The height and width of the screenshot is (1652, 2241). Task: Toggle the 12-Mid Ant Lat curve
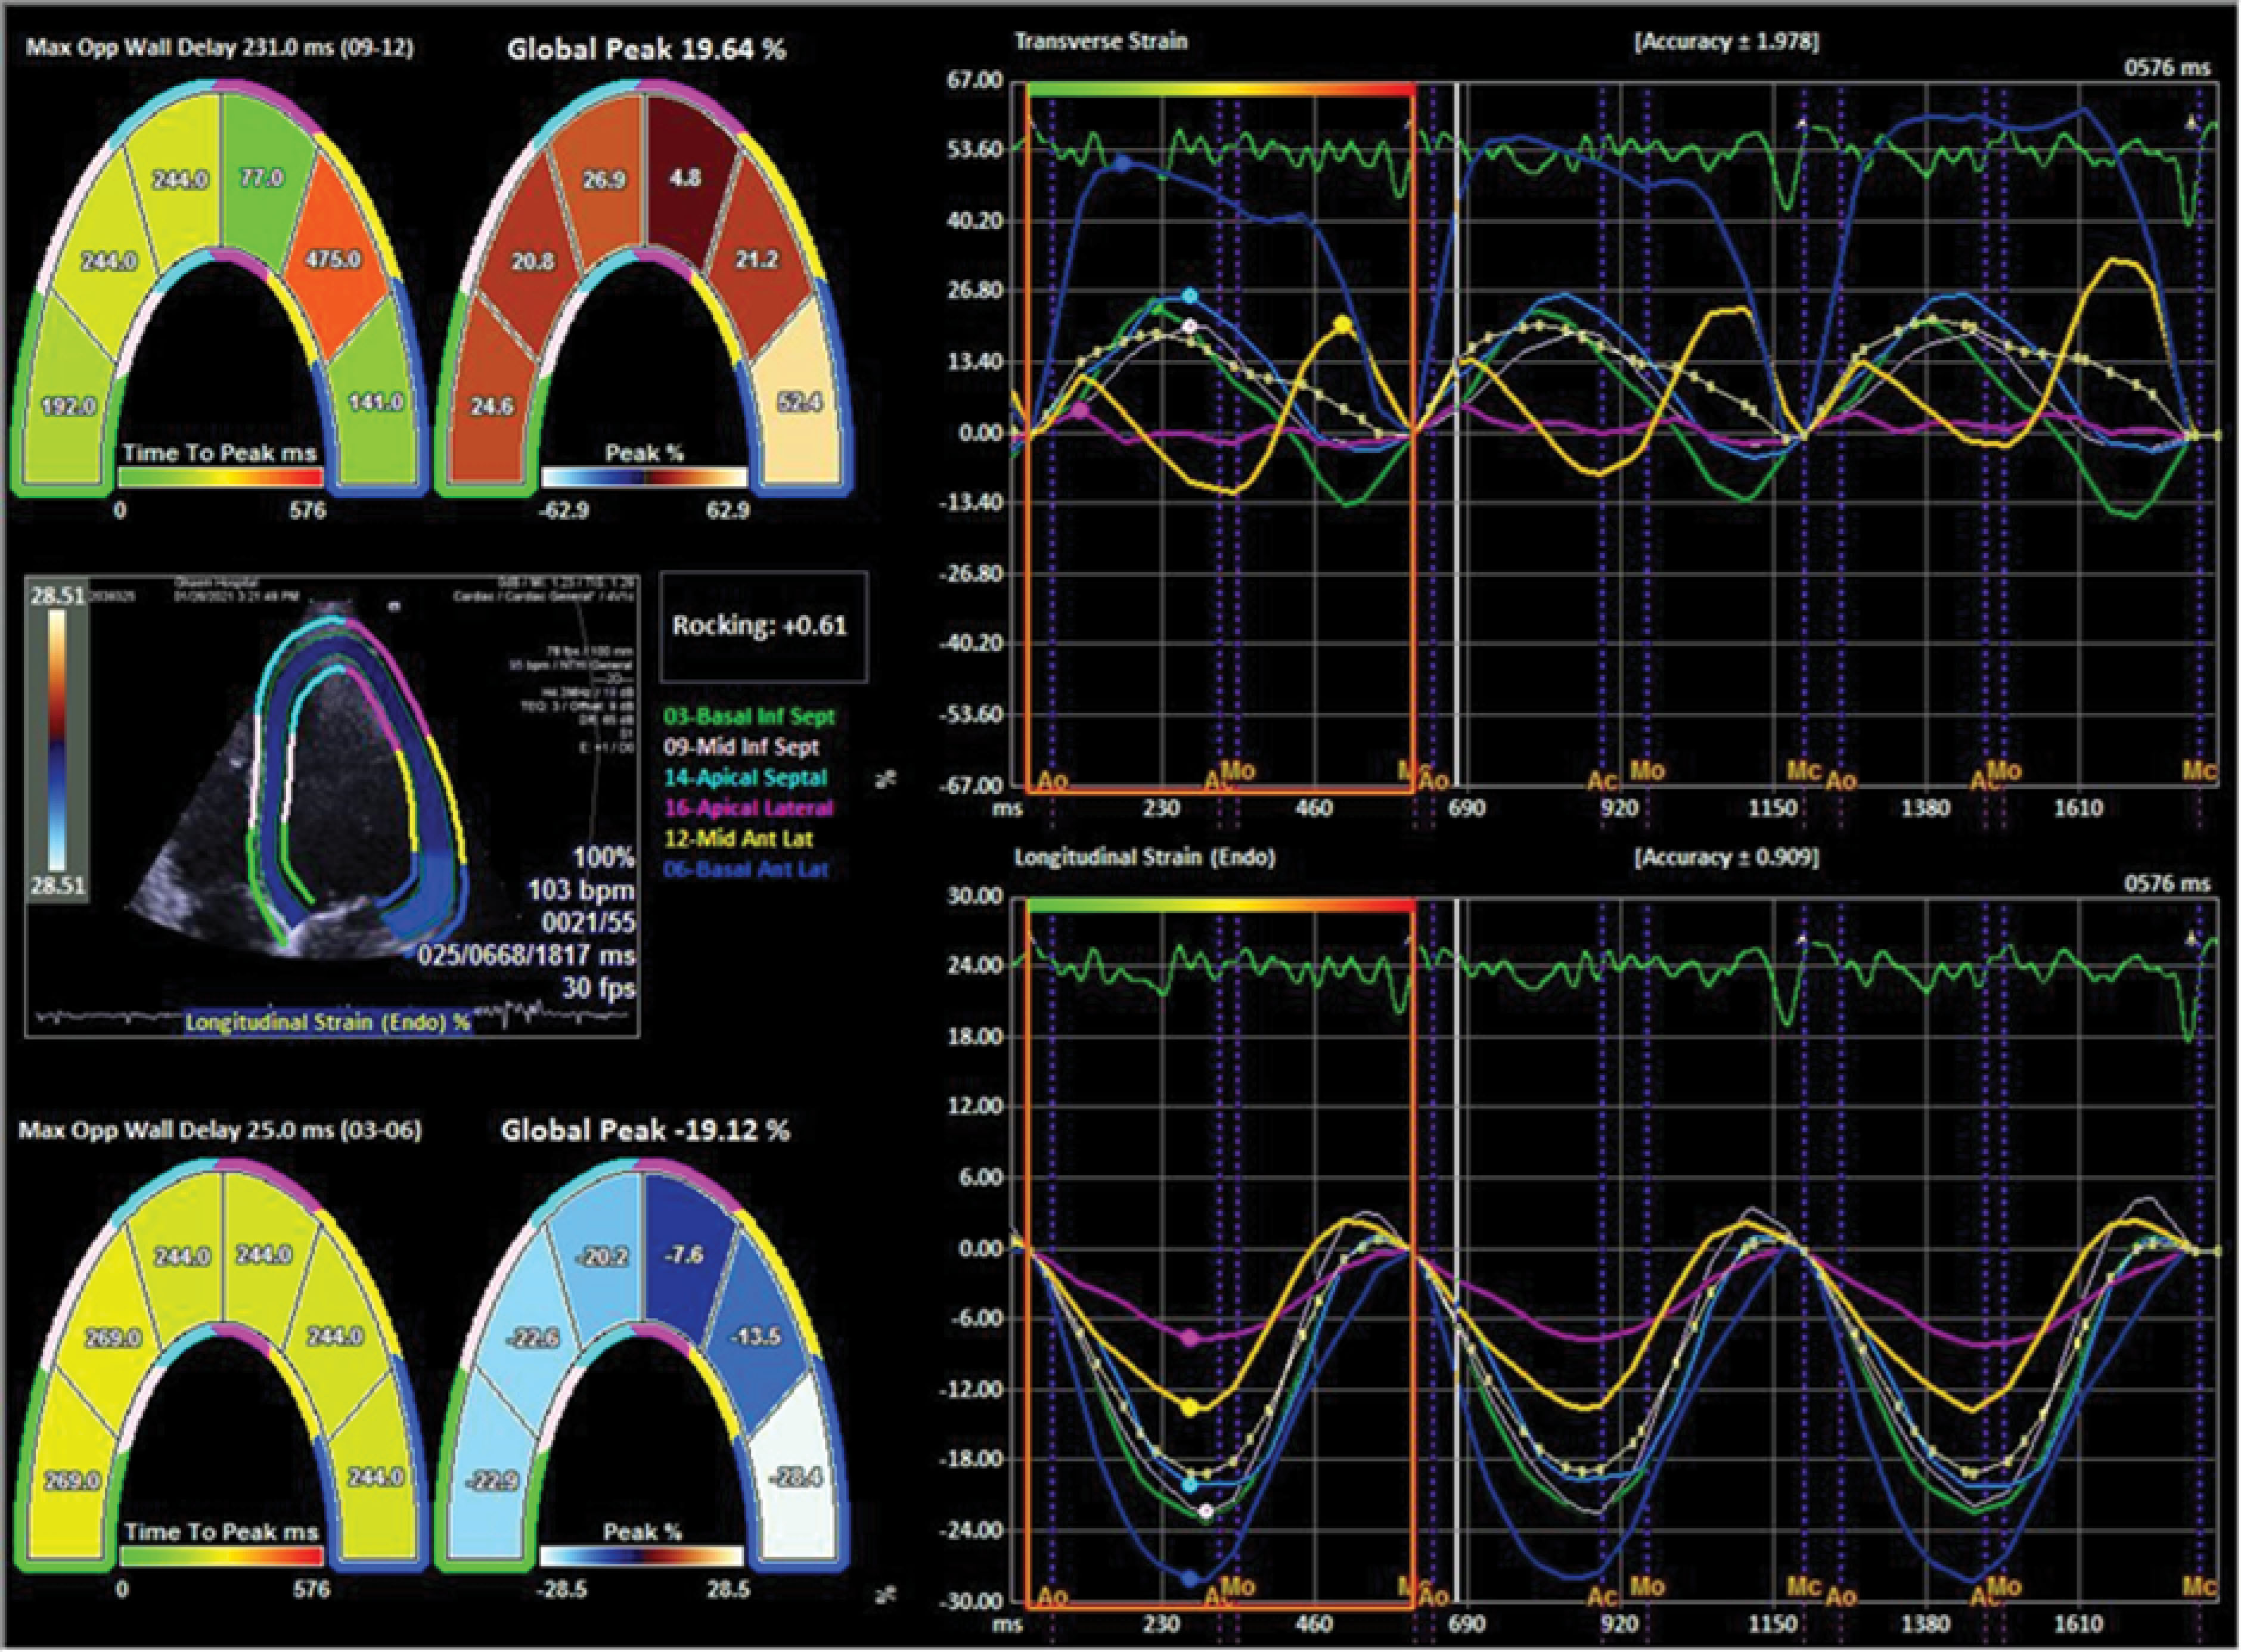pos(738,839)
